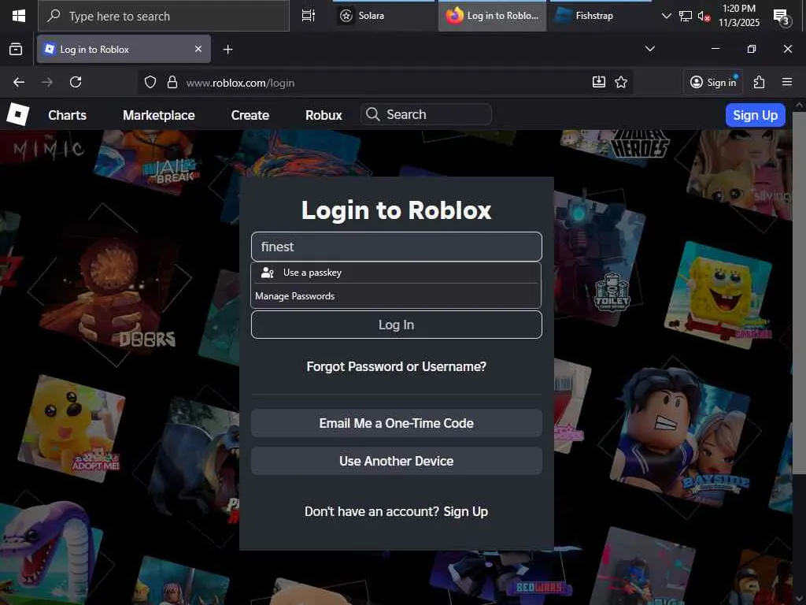Click the URL address bar

(x=386, y=82)
